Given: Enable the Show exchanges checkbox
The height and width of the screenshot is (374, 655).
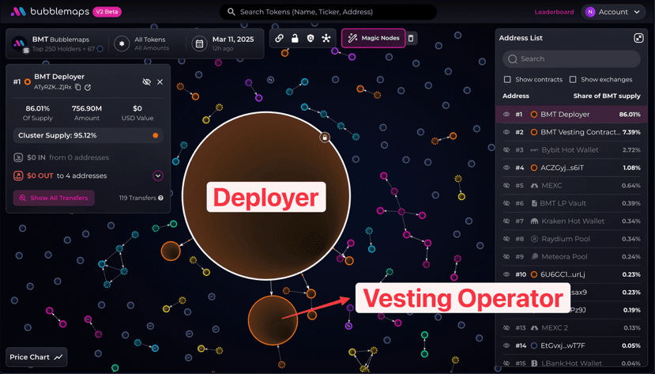Looking at the screenshot, I should point(573,79).
